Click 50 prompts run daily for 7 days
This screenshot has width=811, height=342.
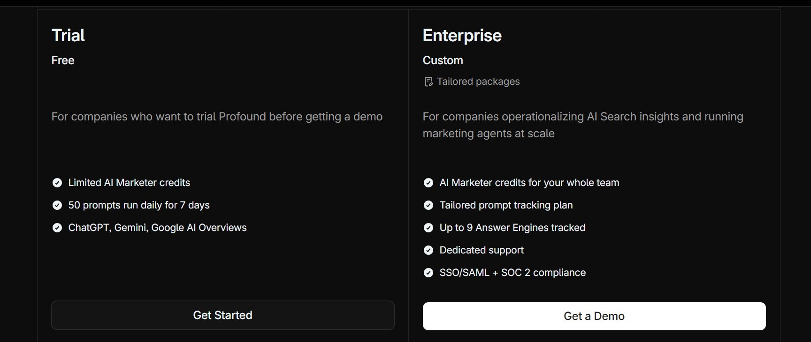pos(139,205)
